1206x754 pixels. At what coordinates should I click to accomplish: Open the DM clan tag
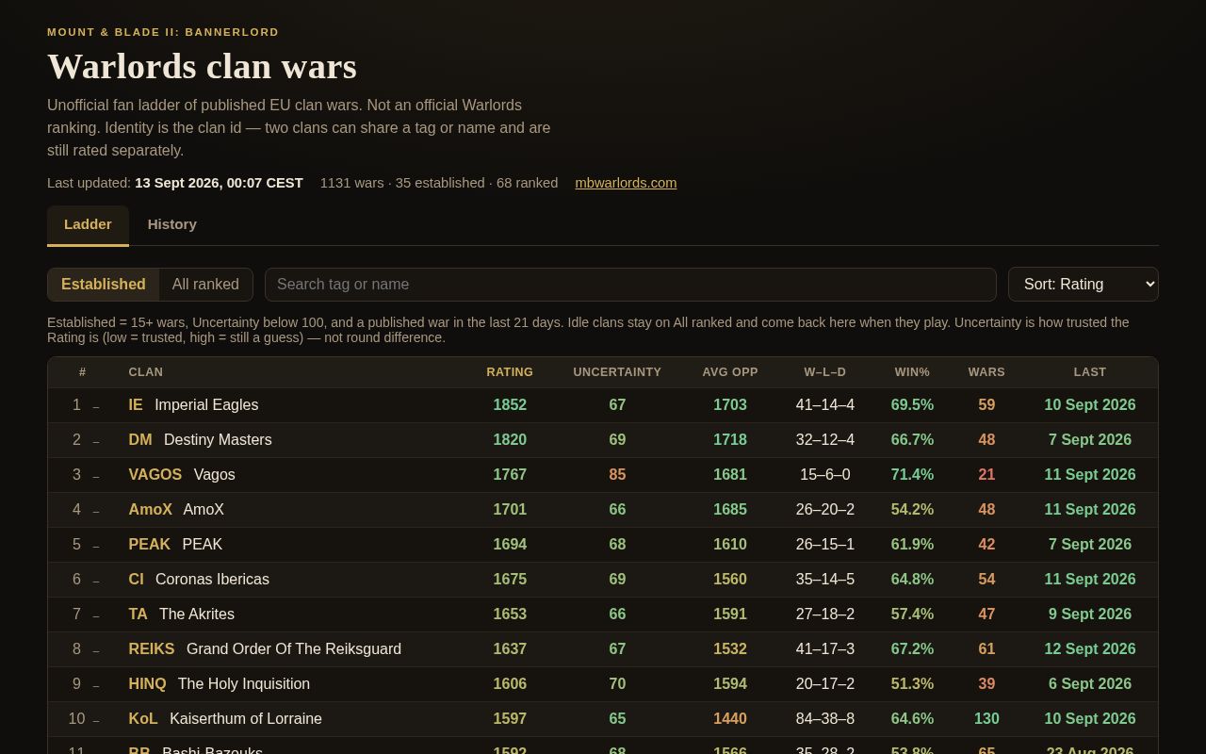(140, 440)
